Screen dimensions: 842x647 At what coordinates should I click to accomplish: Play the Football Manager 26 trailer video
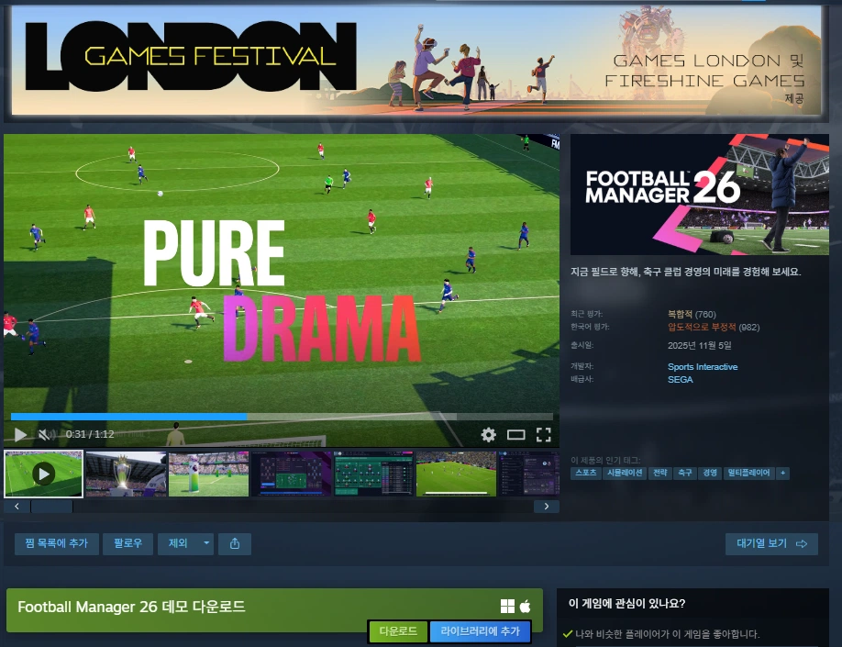coord(20,434)
